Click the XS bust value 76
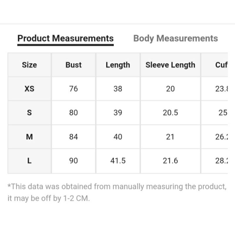Viewport: 235px width, 235px height. click(x=73, y=89)
